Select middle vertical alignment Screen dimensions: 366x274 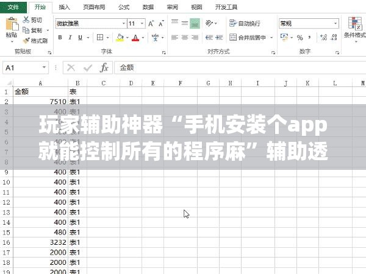coord(185,23)
